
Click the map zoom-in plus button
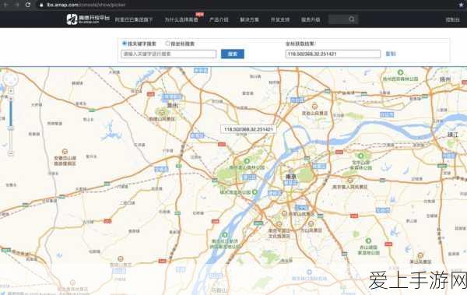click(x=11, y=91)
